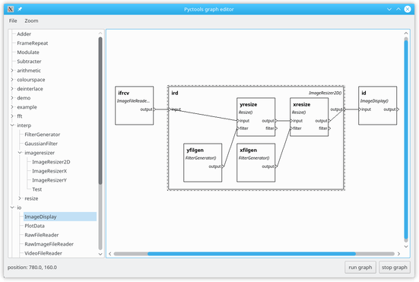This screenshot has height=282, width=419.
Task: Click the output port of ifrcv node
Action: point(154,109)
